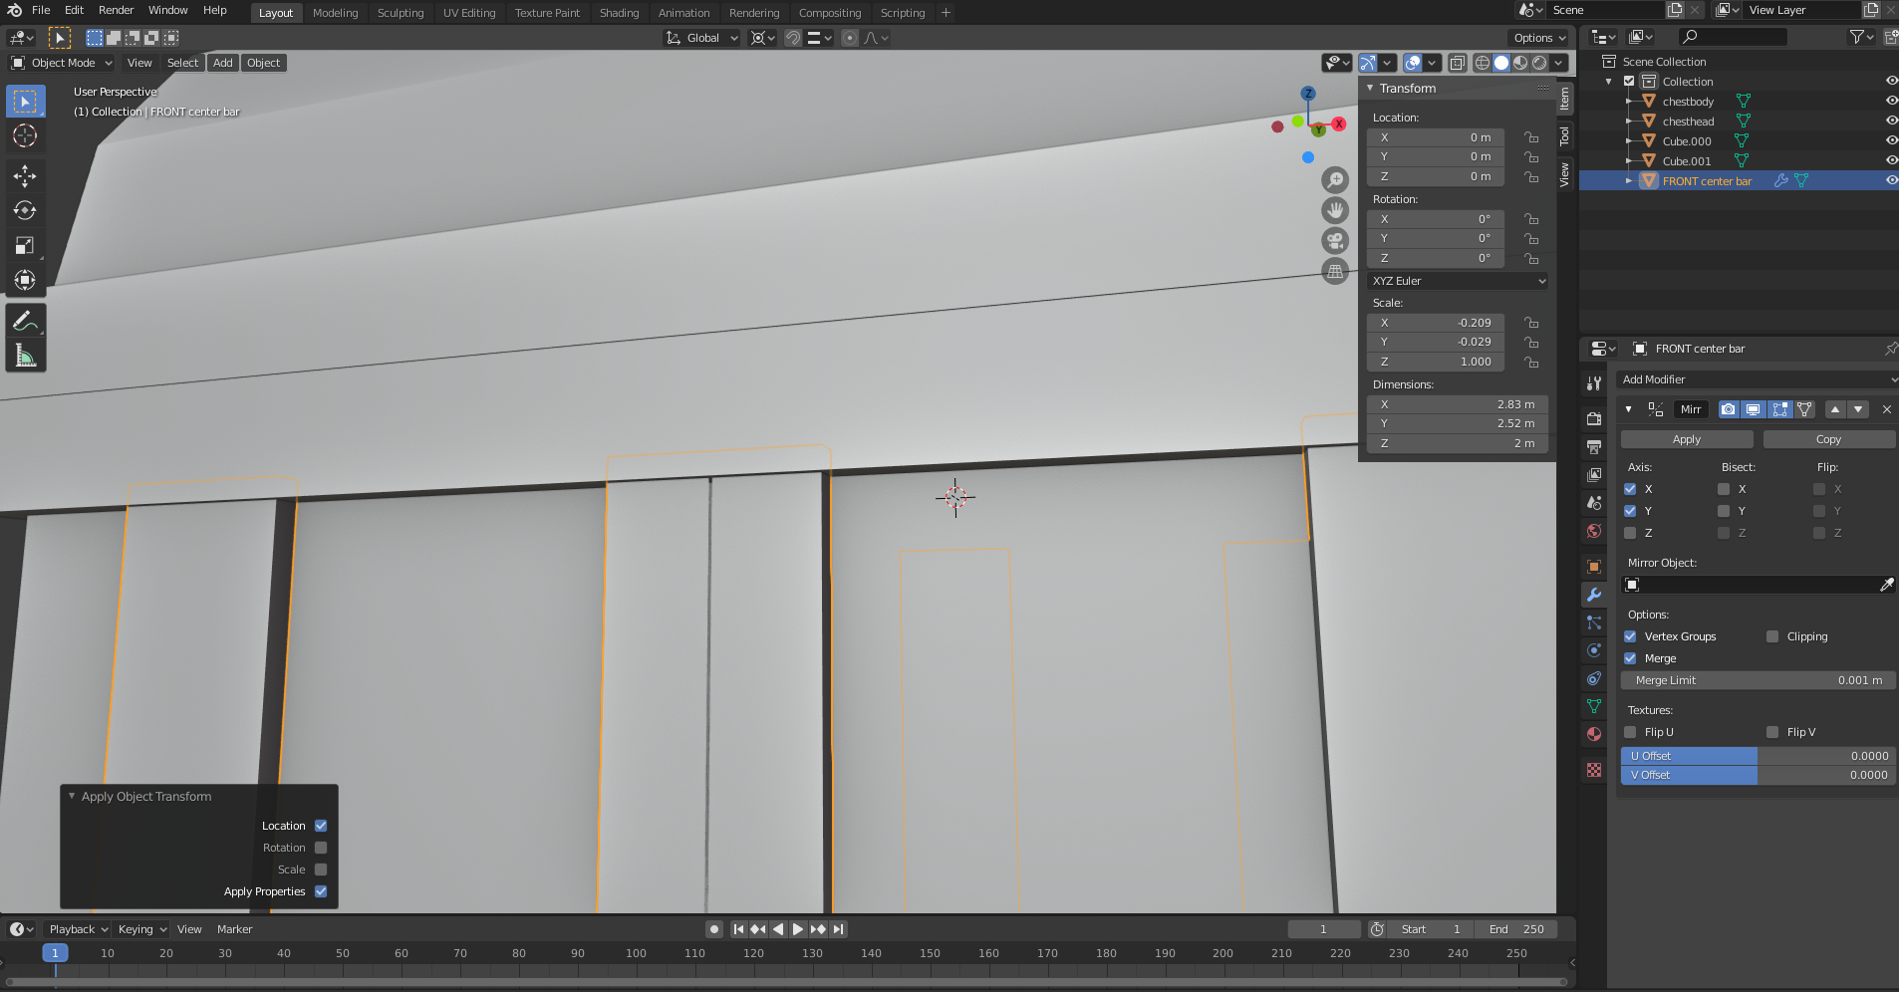Viewport: 1899px width, 992px height.
Task: Open the Object Mode dropdown
Action: click(x=62, y=63)
